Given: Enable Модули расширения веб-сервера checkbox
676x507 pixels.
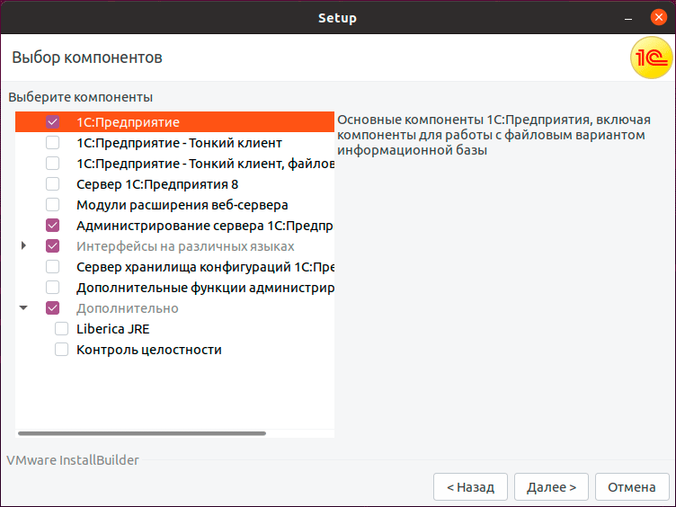Looking at the screenshot, I should pyautogui.click(x=53, y=205).
